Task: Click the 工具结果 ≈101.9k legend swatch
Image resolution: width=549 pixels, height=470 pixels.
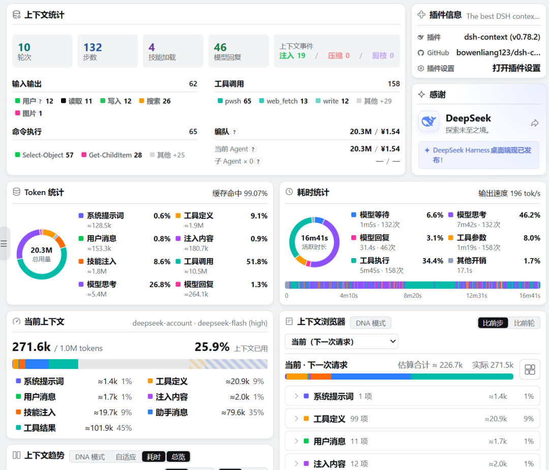Action: [x=18, y=428]
